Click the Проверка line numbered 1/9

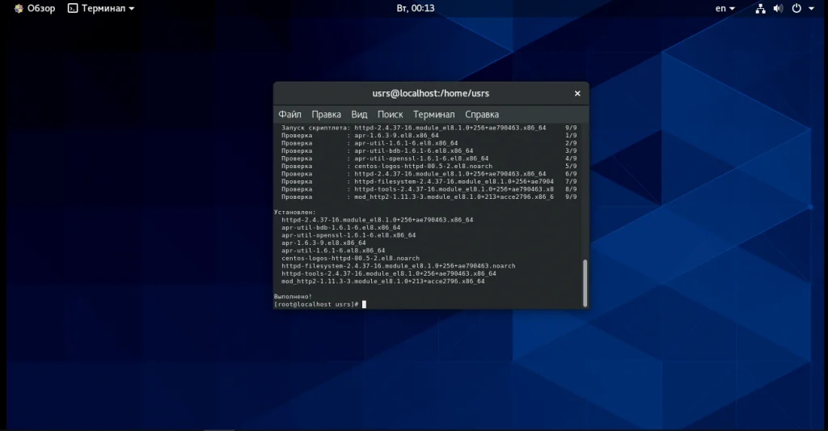click(429, 136)
